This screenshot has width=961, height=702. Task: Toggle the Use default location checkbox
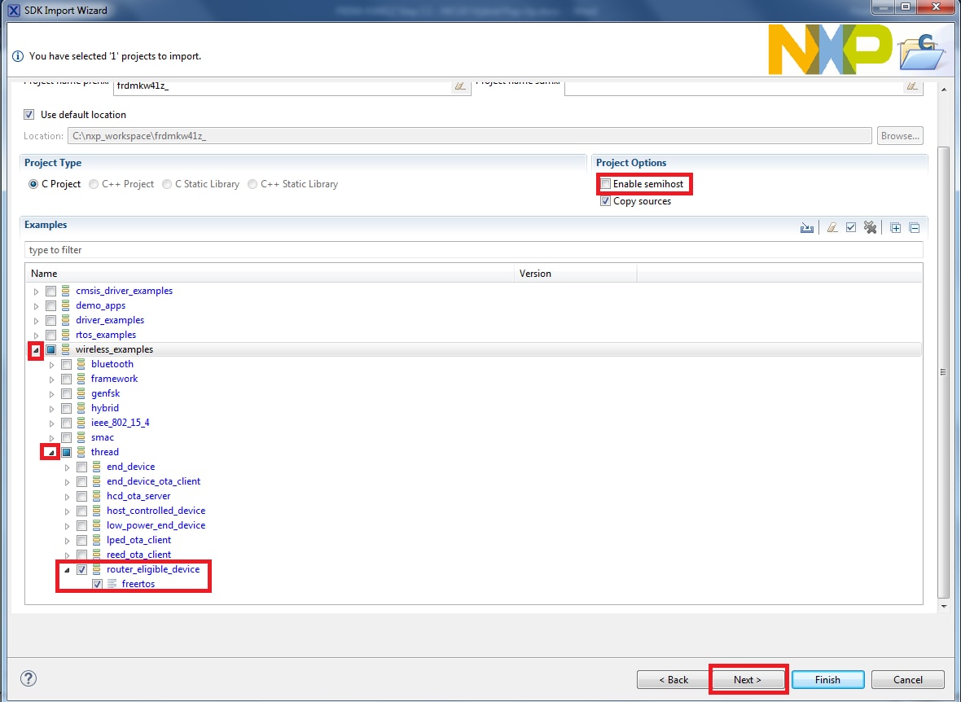point(29,115)
